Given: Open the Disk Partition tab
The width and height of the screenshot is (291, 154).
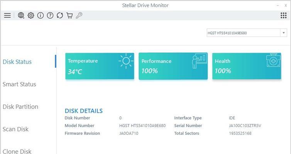Looking at the screenshot, I should (20, 107).
